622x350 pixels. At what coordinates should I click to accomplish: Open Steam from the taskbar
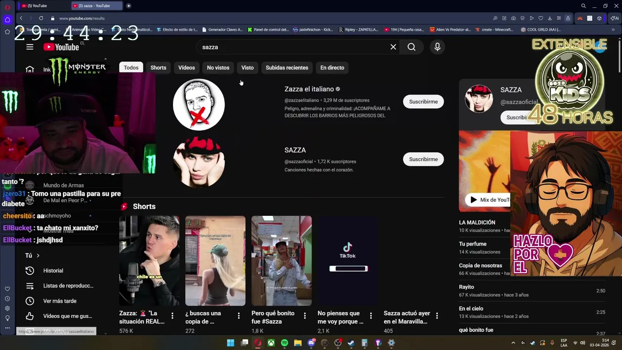(351, 343)
